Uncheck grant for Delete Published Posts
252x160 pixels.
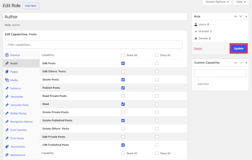coord(123,121)
